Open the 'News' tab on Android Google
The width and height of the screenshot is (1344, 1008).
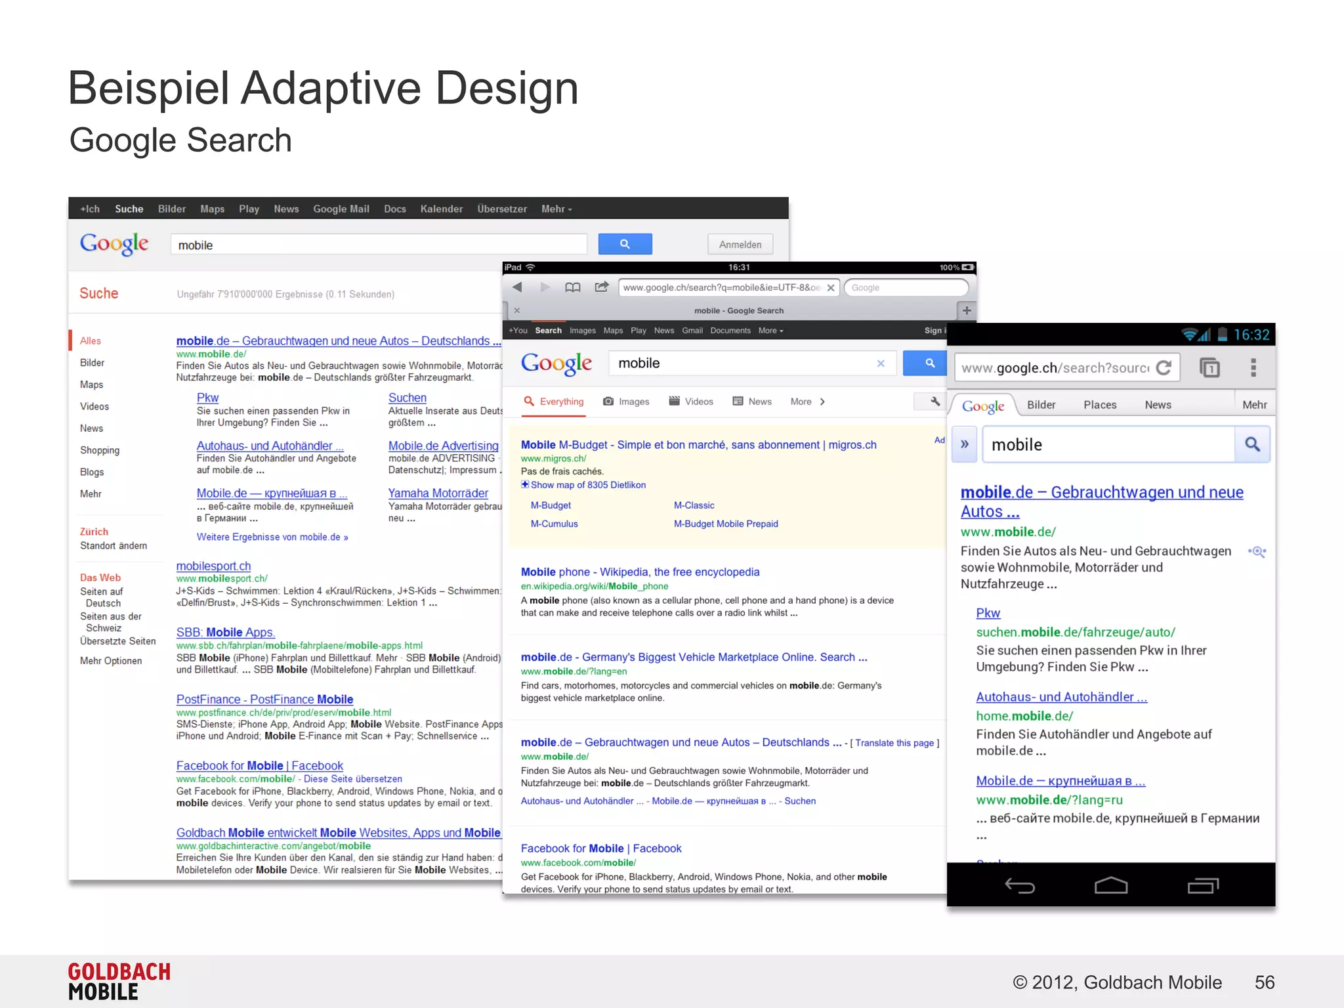(1158, 405)
